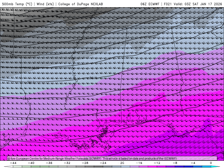Image resolution: width=224 pixels, height=168 pixels.
Task: Click the 'Wind (kts)' title label
Action: (x=45, y=4)
